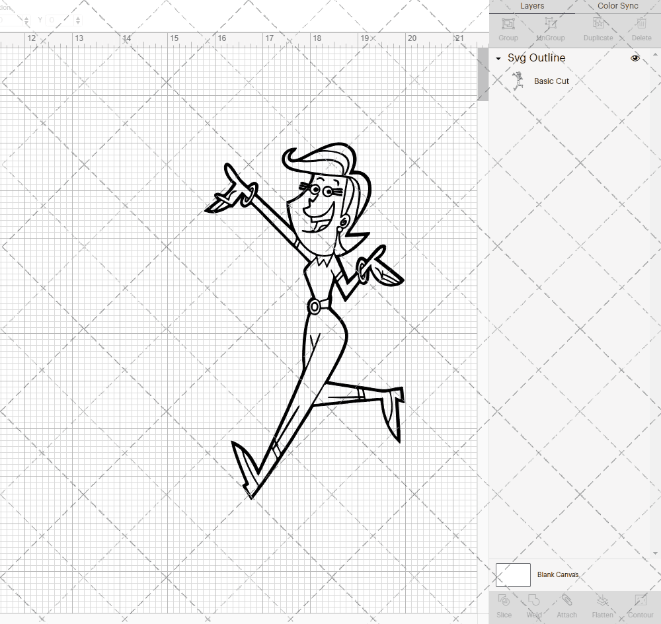
Task: Click the Y position input field
Action: pos(59,20)
